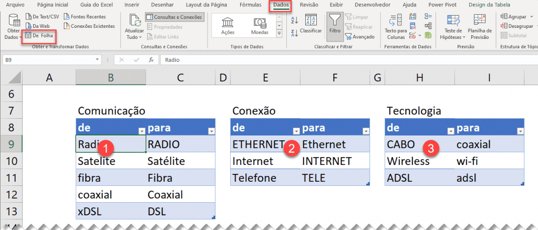Select the Ações data type
Viewport: 538px width, 230px height.
[227, 26]
